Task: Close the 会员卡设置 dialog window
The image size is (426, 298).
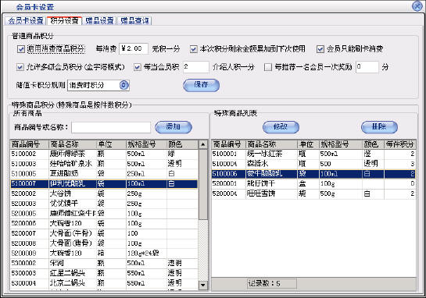Action: coord(417,5)
